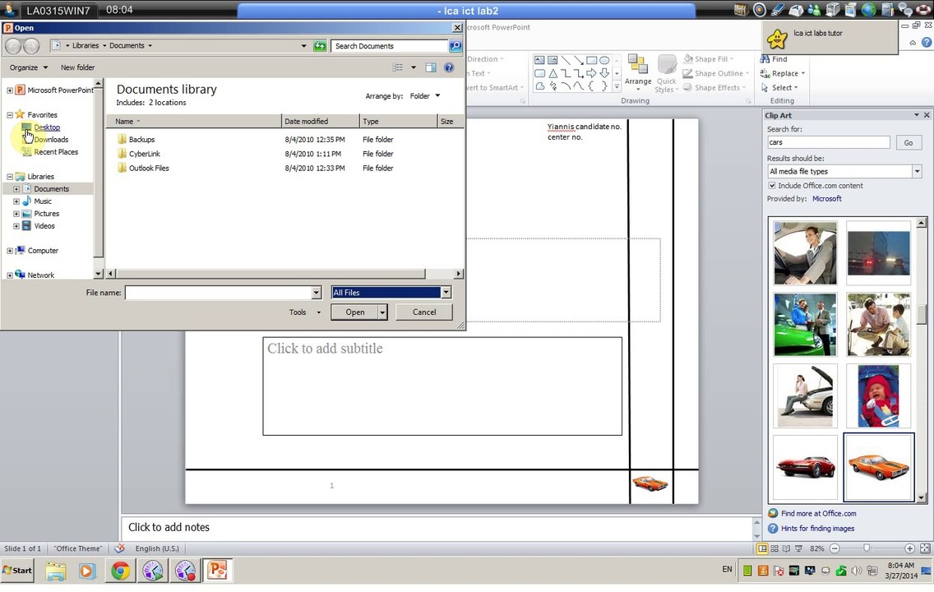Viewport: 934px width, 592px height.
Task: Expand the Music library tree node
Action: coord(16,201)
